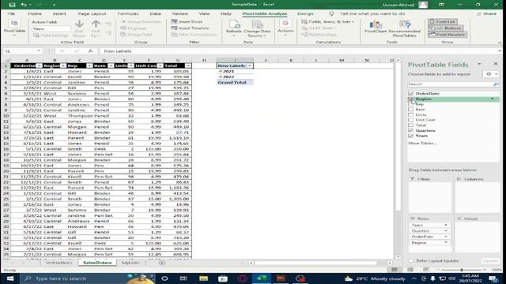Click the PowerPoint taskbar icon
The height and width of the screenshot is (284, 506).
point(281,278)
